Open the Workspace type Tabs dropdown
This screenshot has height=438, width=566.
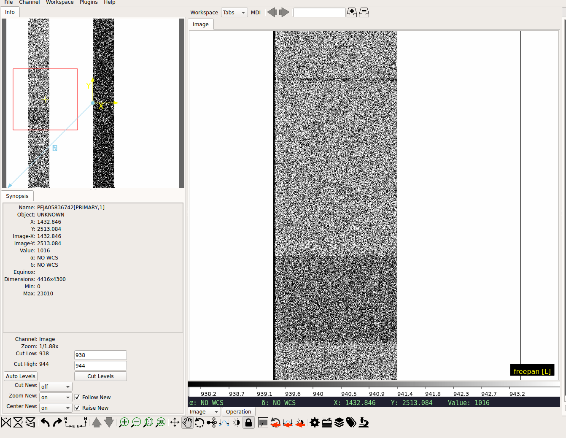coord(234,13)
